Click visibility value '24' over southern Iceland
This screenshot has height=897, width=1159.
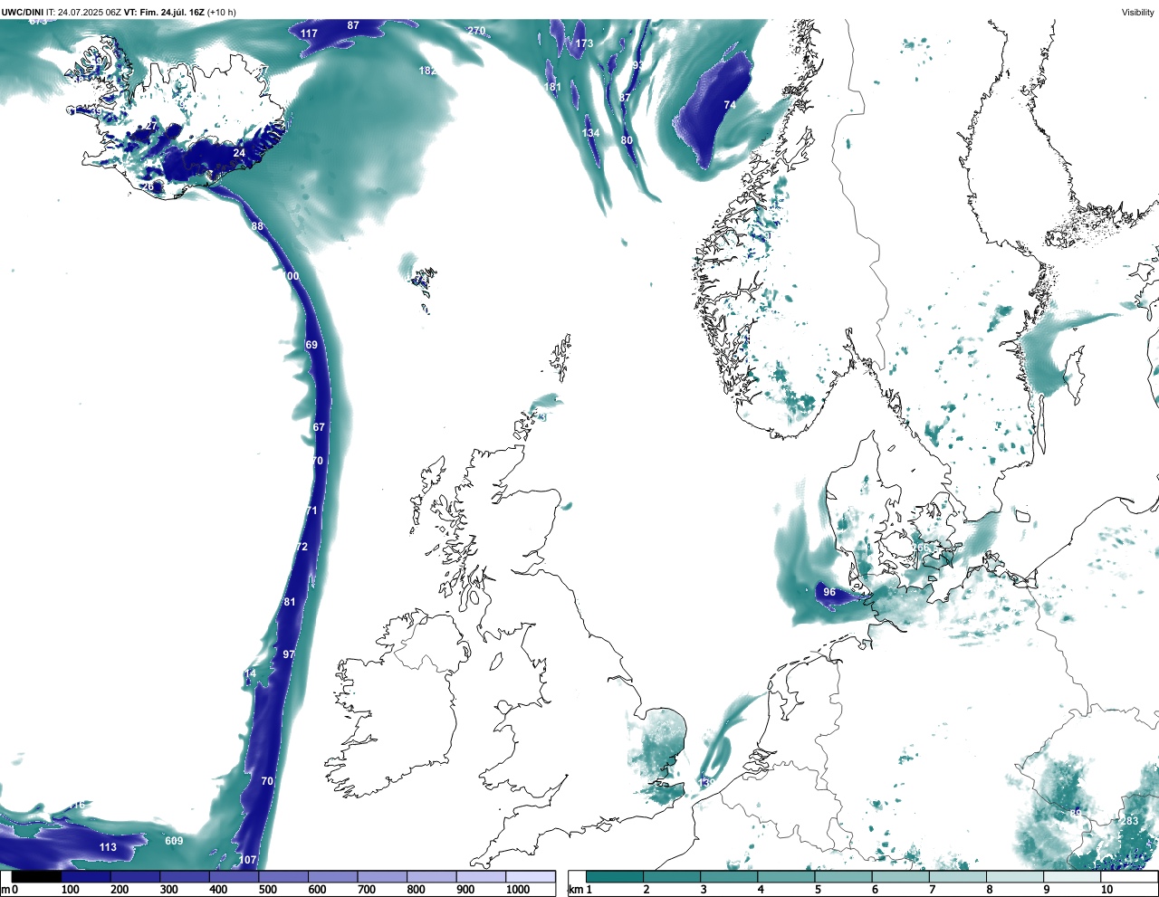click(239, 153)
